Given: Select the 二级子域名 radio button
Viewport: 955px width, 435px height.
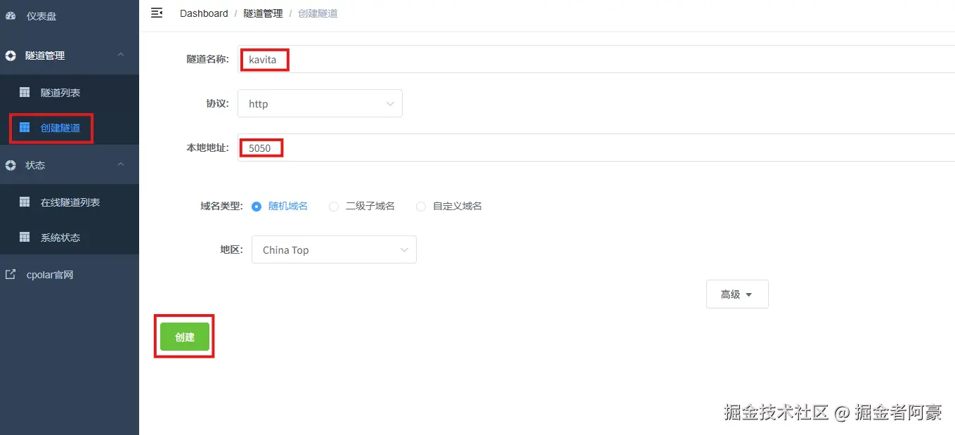Looking at the screenshot, I should coord(334,207).
